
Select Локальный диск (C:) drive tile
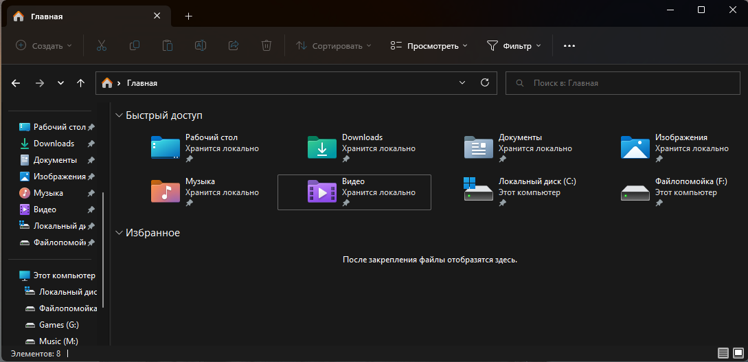511,192
